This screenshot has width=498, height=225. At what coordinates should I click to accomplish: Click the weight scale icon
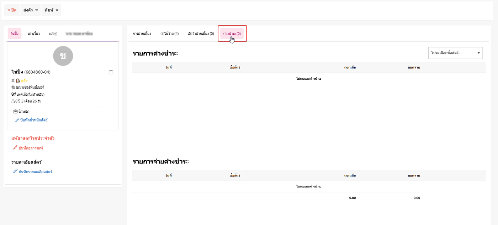pos(15,111)
